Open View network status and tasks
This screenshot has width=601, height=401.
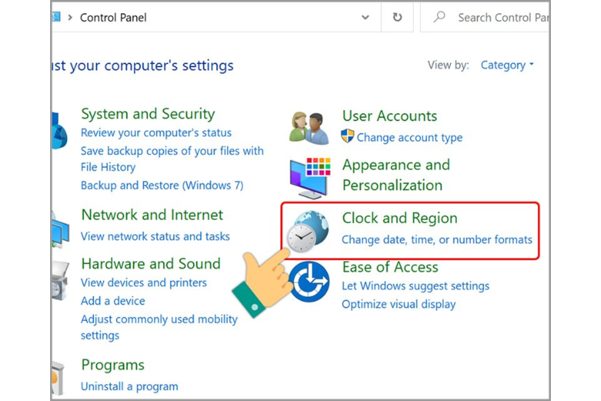(x=155, y=237)
